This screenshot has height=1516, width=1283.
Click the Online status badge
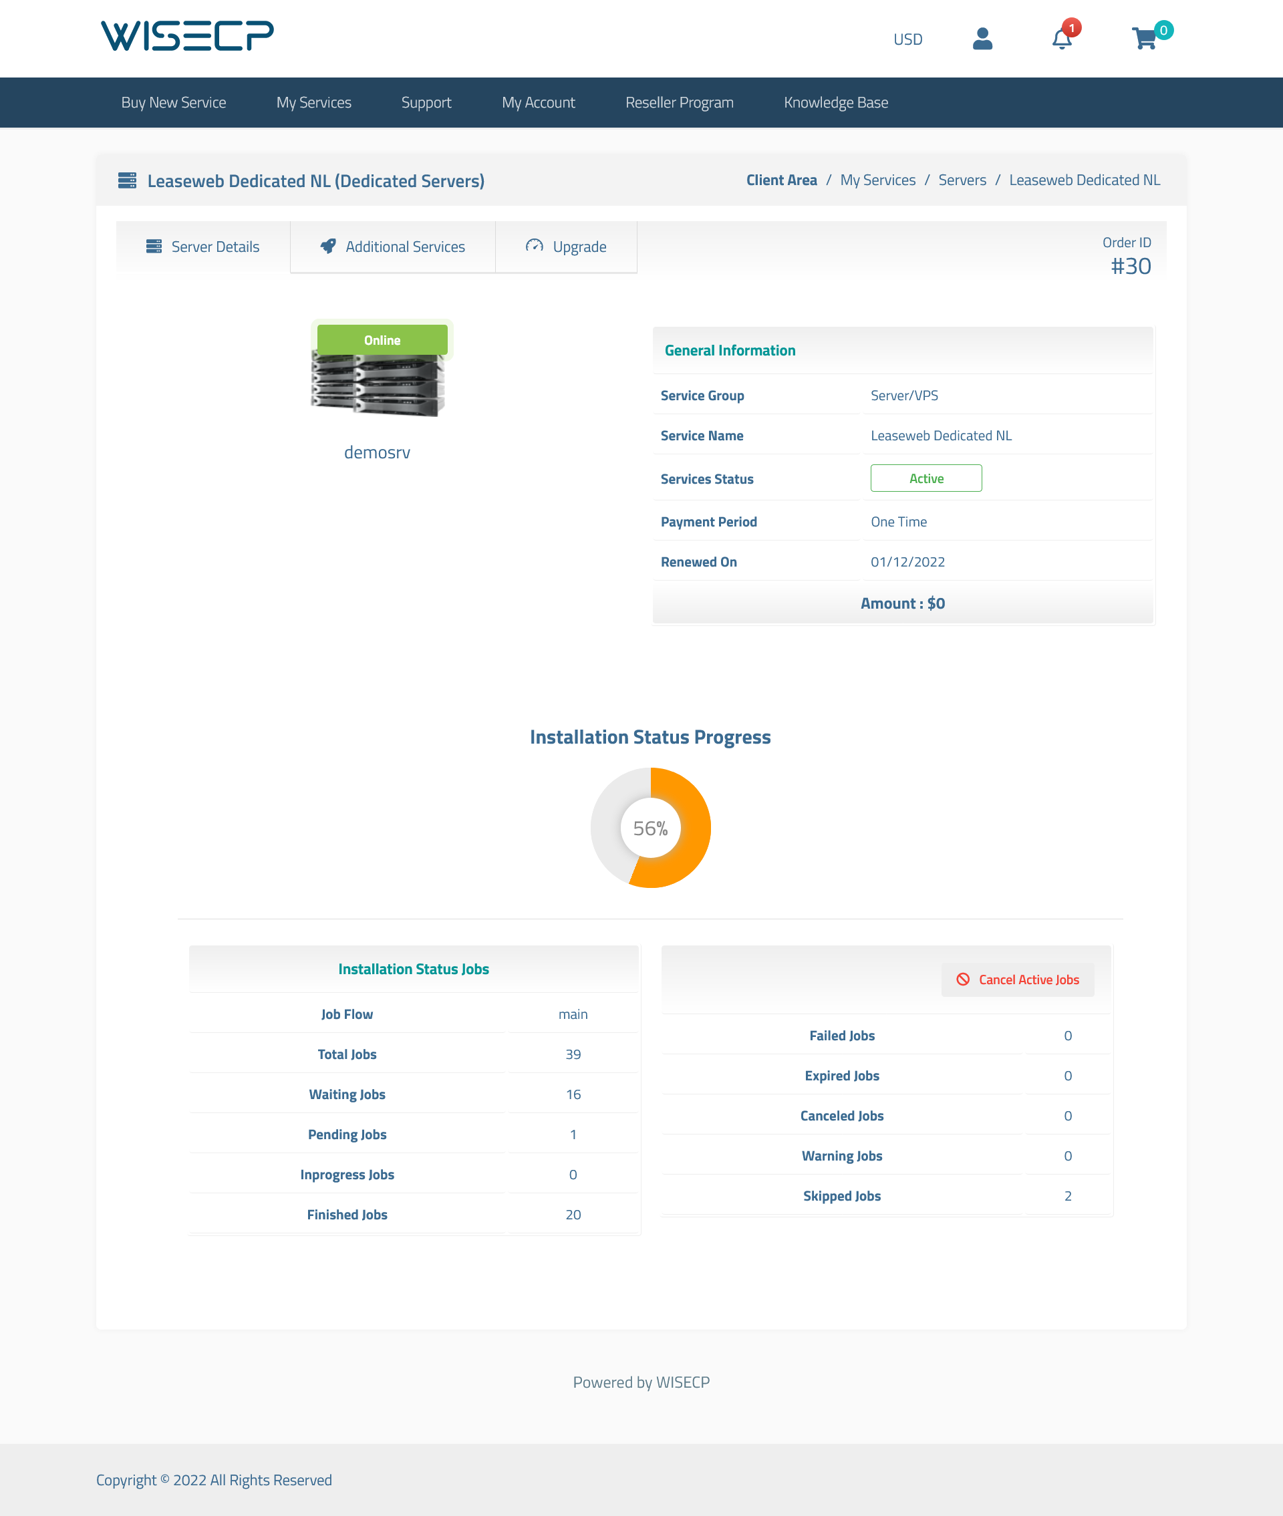[382, 339]
